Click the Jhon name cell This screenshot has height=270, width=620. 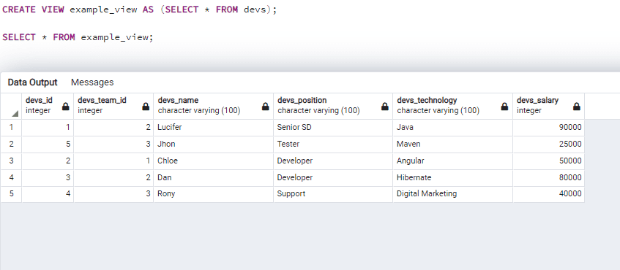[214, 144]
